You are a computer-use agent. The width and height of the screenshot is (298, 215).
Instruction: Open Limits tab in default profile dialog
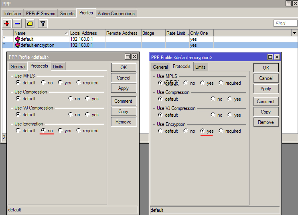click(58, 67)
